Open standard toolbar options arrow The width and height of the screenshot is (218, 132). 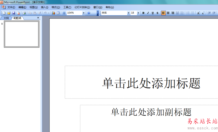tap(98, 13)
